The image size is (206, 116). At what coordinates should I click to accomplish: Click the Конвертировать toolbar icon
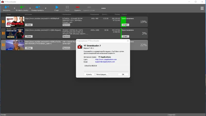(x=38, y=7)
